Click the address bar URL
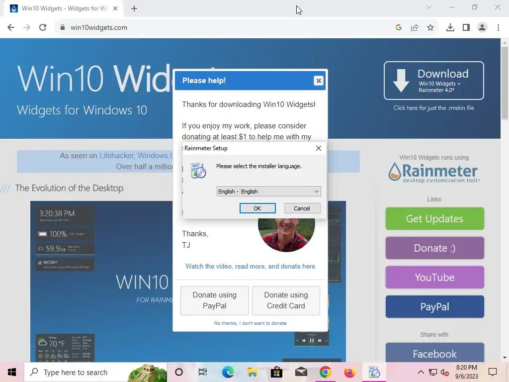509x382 pixels. (99, 28)
